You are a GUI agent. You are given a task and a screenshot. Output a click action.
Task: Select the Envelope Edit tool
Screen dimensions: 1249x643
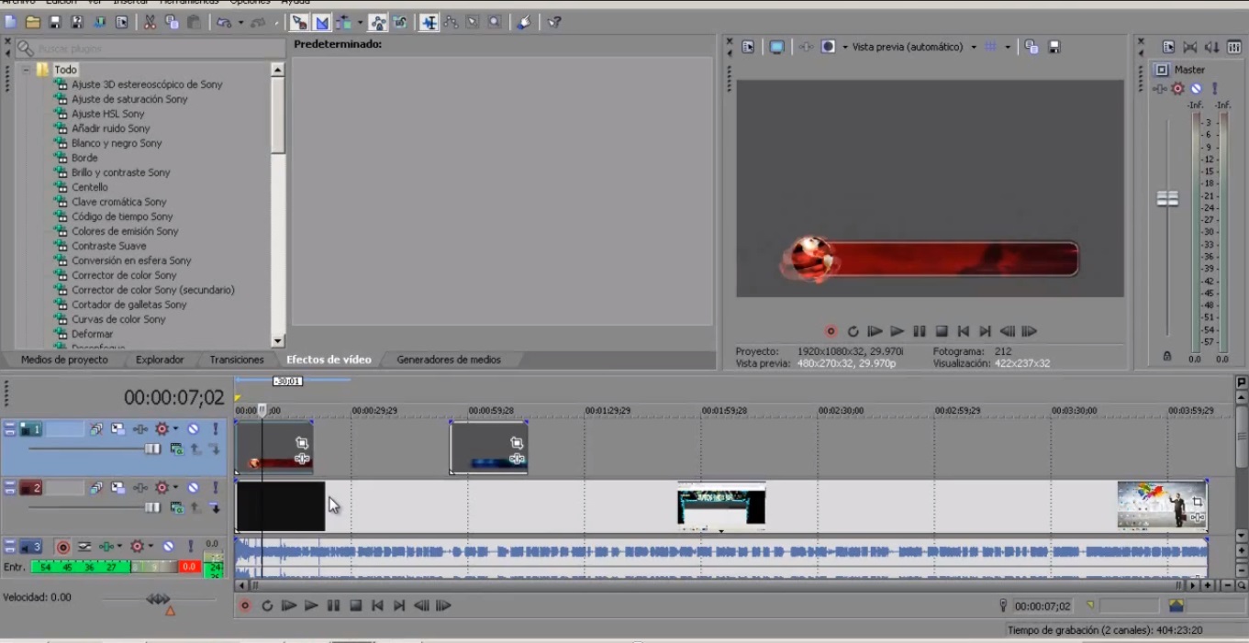451,22
